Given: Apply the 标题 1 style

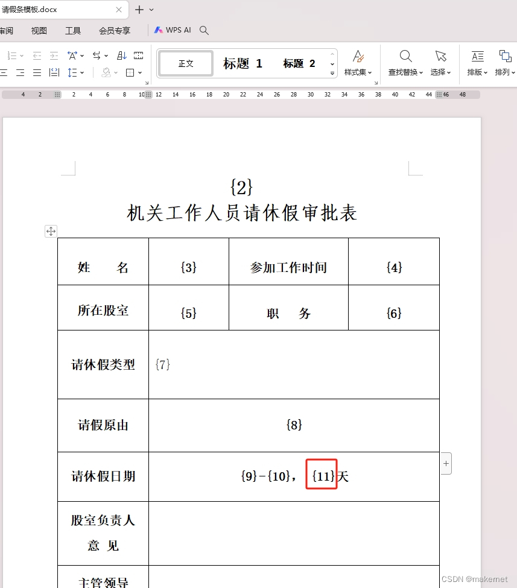Looking at the screenshot, I should [243, 63].
